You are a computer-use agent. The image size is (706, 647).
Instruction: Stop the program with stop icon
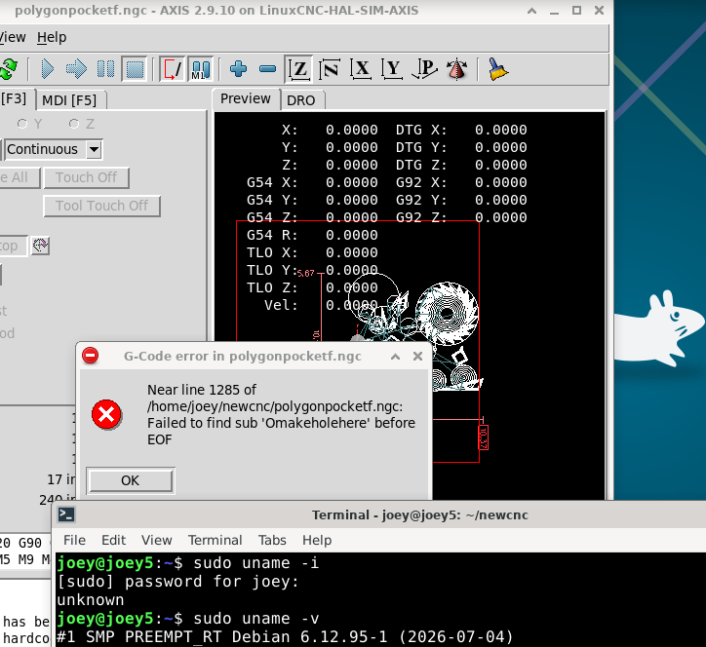coord(135,69)
